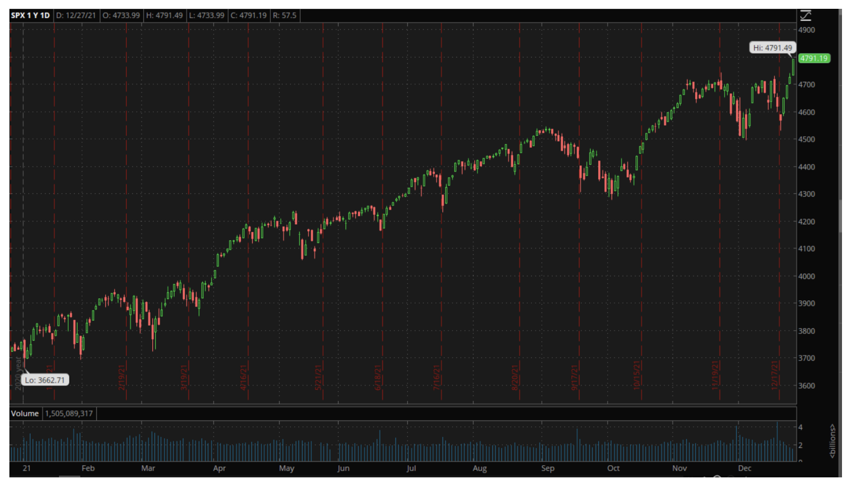Click the 10/15/21 expiration marker

point(637,376)
